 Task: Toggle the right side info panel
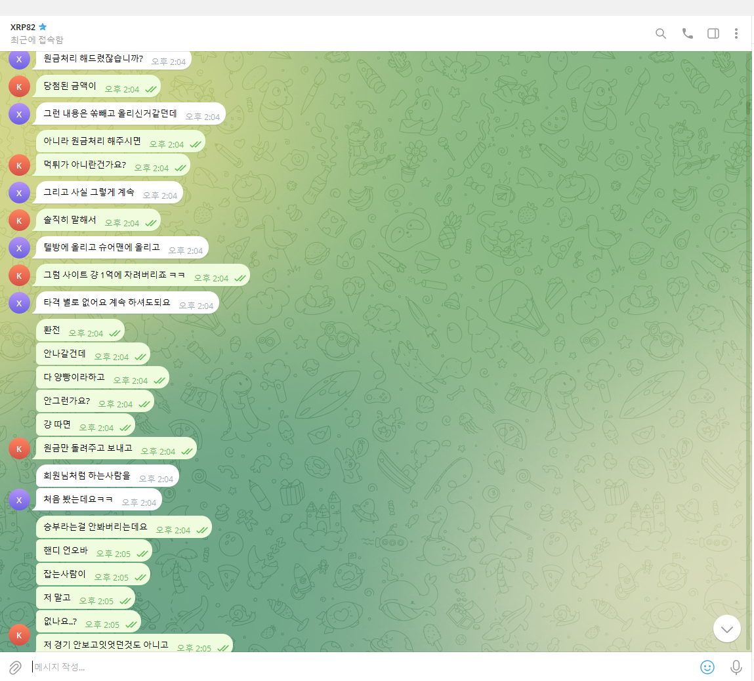click(713, 33)
